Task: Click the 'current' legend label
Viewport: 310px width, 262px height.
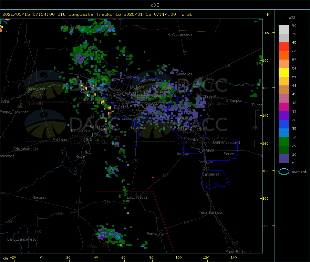Action: click(299, 172)
